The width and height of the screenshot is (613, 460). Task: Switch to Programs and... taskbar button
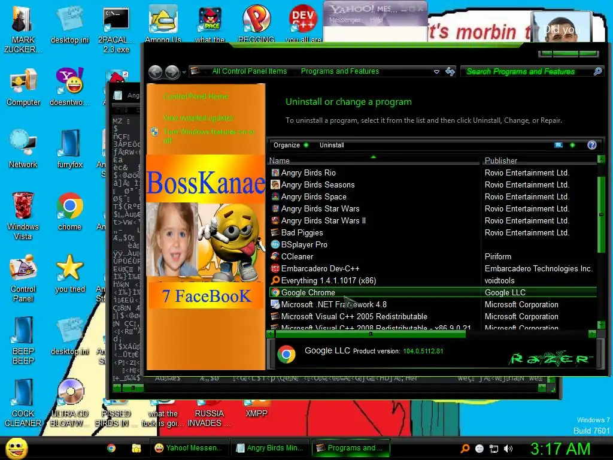[x=351, y=448]
